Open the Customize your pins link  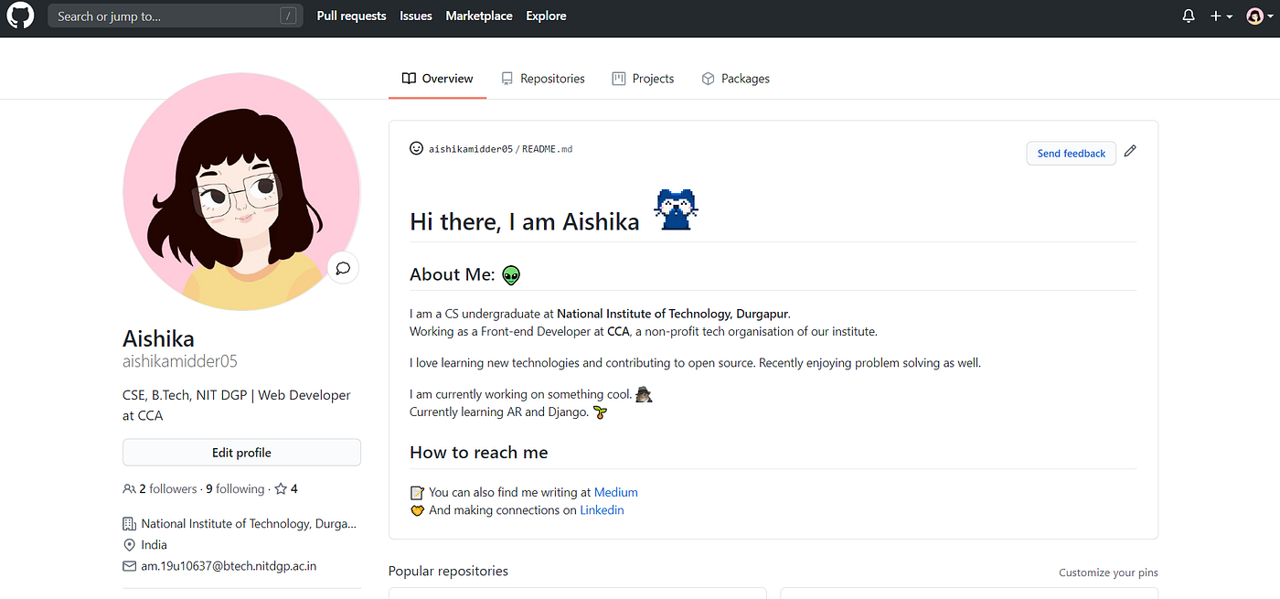1108,572
